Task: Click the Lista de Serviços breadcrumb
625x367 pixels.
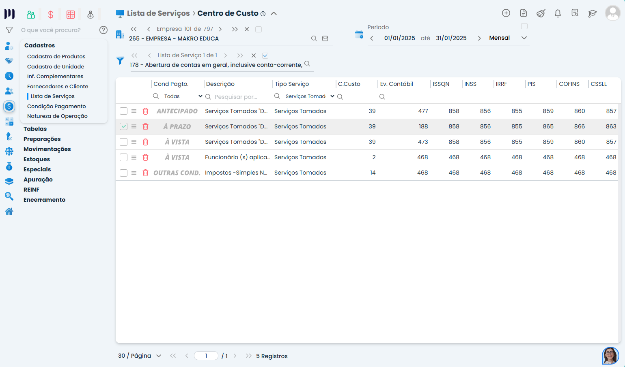Action: pos(158,13)
